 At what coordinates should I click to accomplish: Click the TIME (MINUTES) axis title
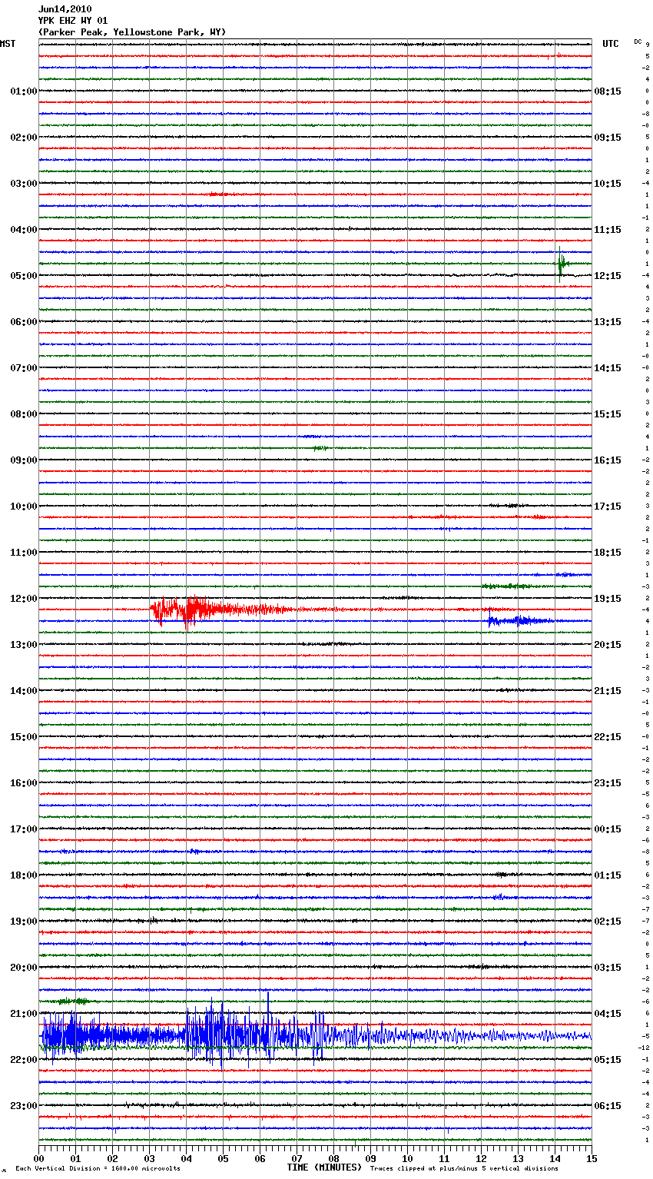(324, 1167)
